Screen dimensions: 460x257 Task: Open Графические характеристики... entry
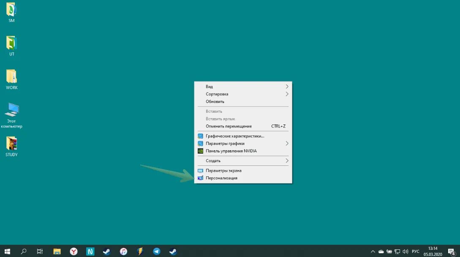click(x=243, y=136)
